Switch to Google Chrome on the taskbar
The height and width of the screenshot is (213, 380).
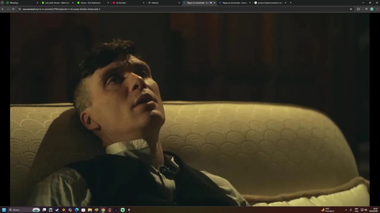tap(103, 210)
